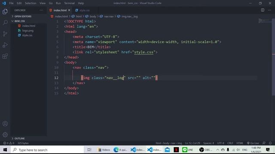
Task: Open Netflix on the taskbar
Action: [176, 150]
